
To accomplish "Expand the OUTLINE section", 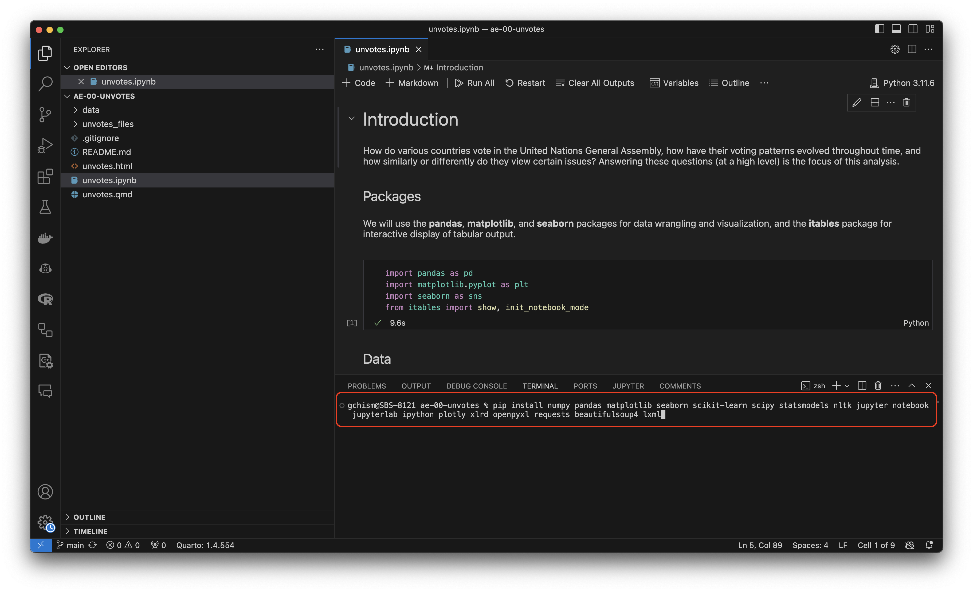I will tap(89, 517).
